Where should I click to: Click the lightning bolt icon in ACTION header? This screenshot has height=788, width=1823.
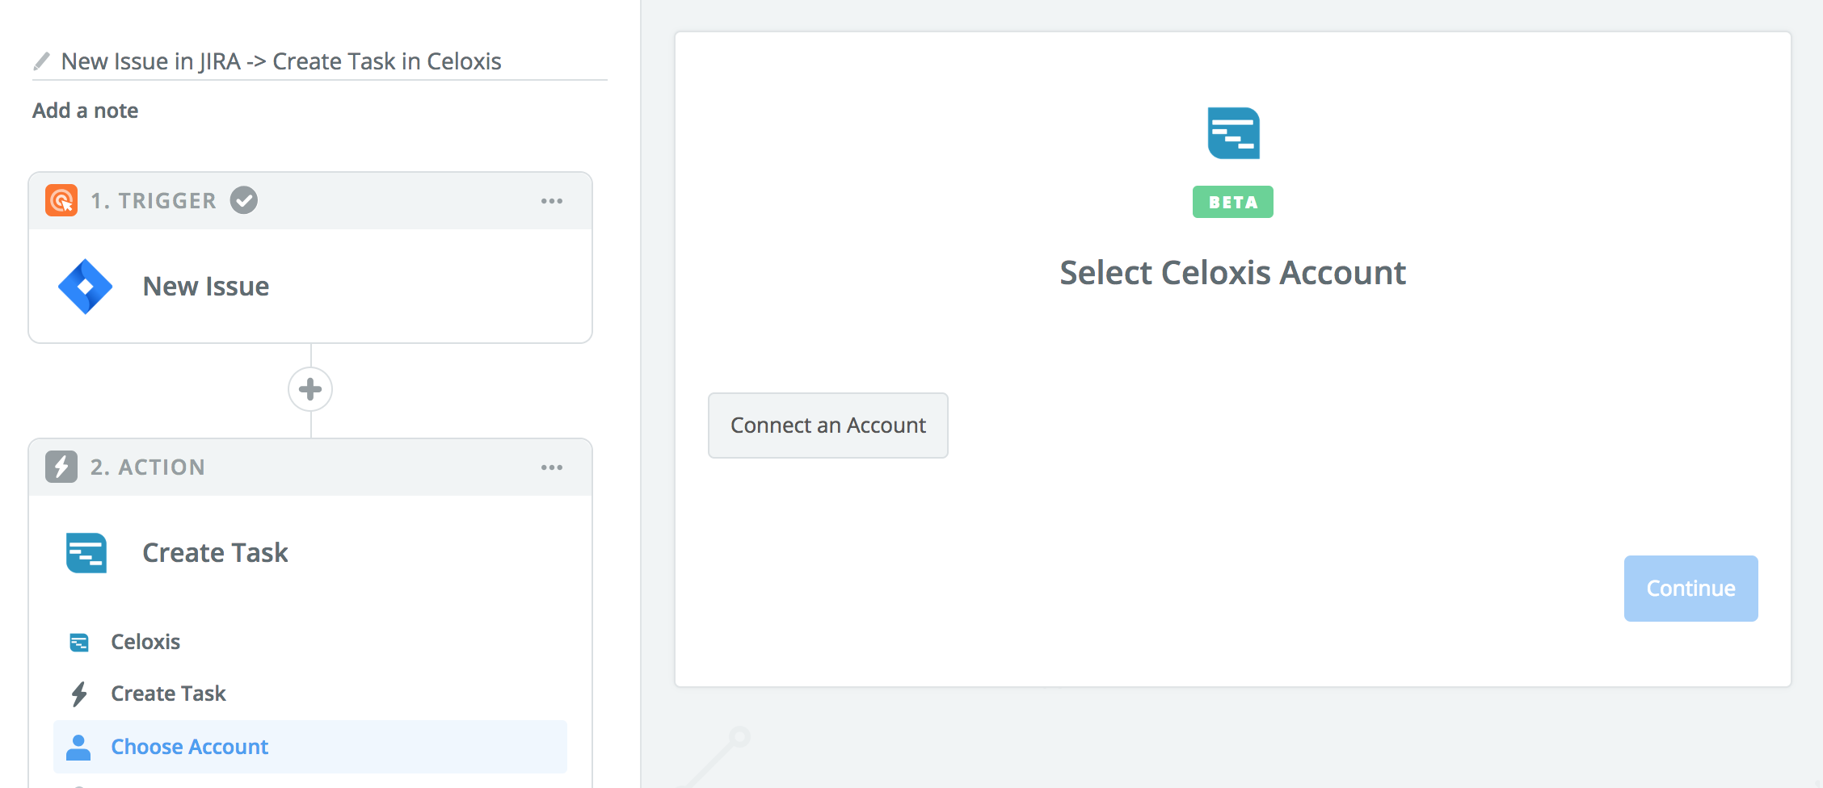[x=61, y=467]
